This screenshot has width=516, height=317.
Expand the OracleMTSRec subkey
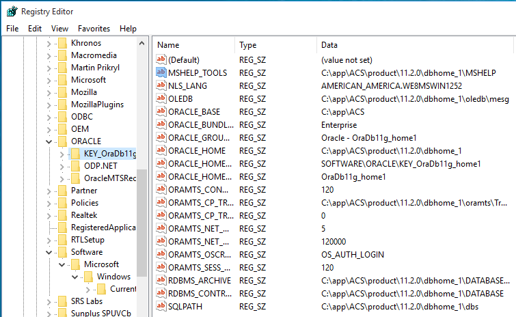tap(62, 178)
